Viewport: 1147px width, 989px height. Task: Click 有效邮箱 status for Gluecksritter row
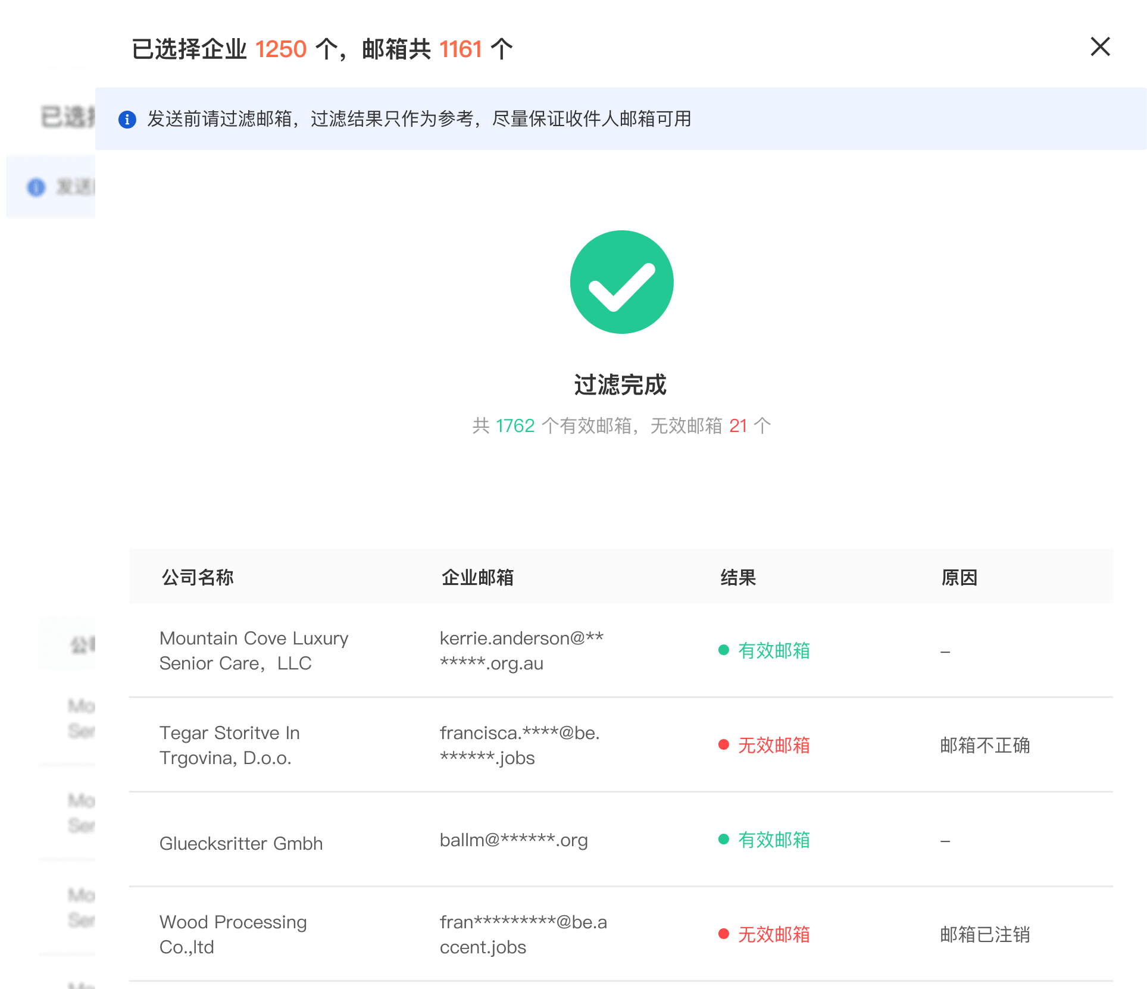point(764,840)
